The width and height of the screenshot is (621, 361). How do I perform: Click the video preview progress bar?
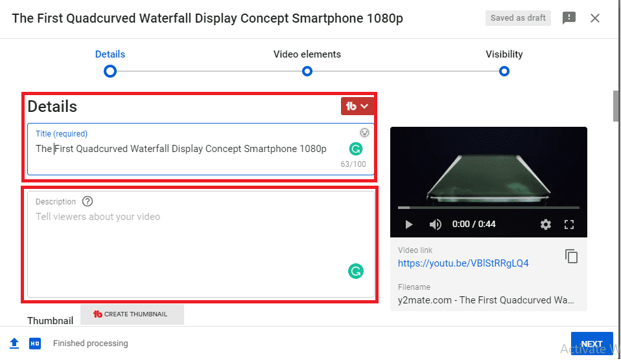coord(488,208)
